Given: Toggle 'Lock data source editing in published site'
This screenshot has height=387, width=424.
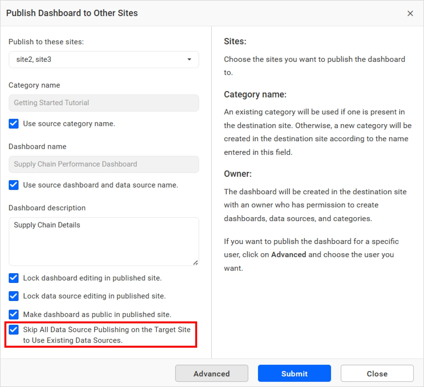Looking at the screenshot, I should pos(14,296).
